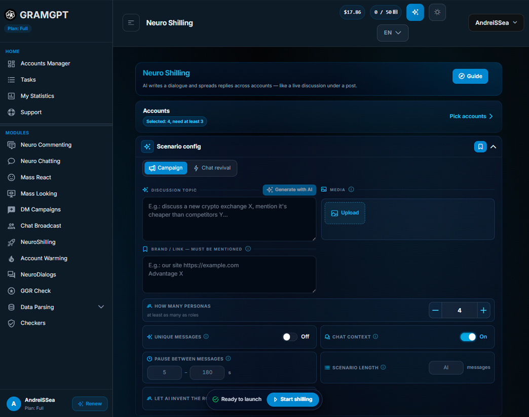Click the 0 / 50 counter badge
The width and height of the screenshot is (529, 417).
pos(386,12)
